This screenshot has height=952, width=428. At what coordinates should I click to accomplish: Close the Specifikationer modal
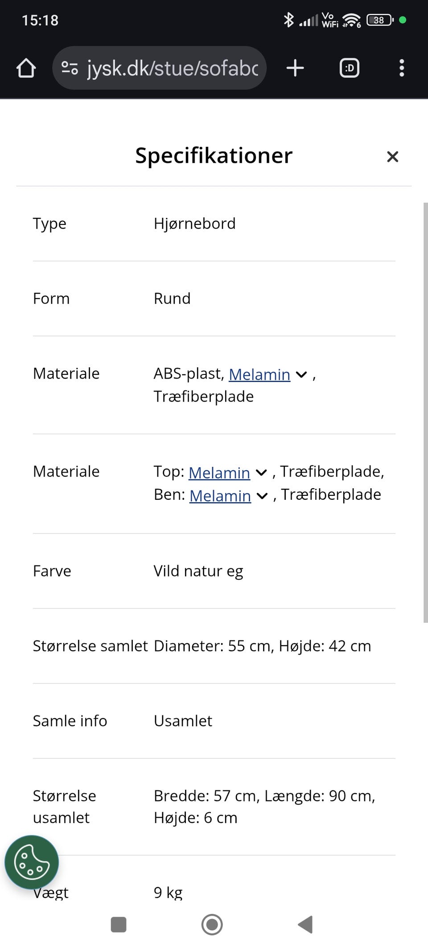coord(392,157)
